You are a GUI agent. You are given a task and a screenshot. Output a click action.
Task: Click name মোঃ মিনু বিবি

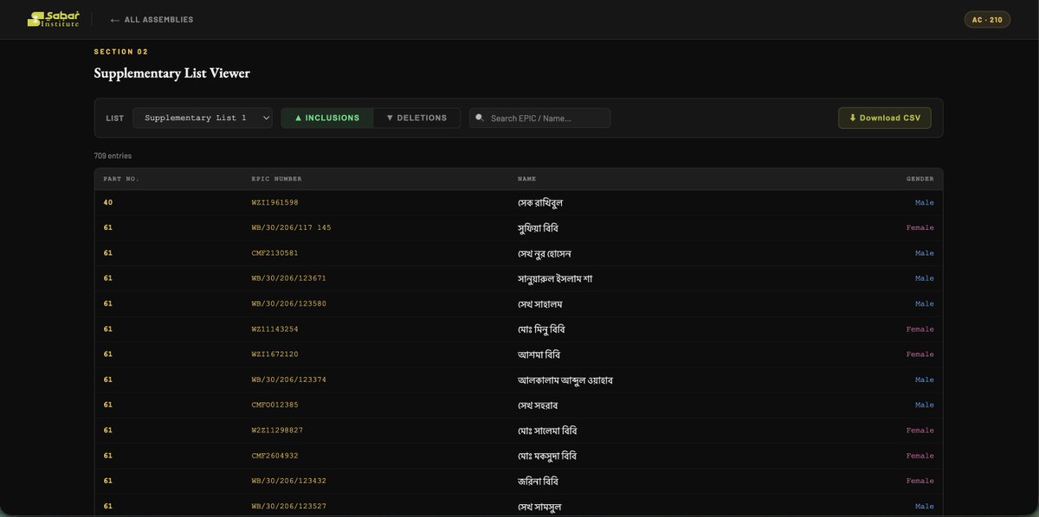541,329
